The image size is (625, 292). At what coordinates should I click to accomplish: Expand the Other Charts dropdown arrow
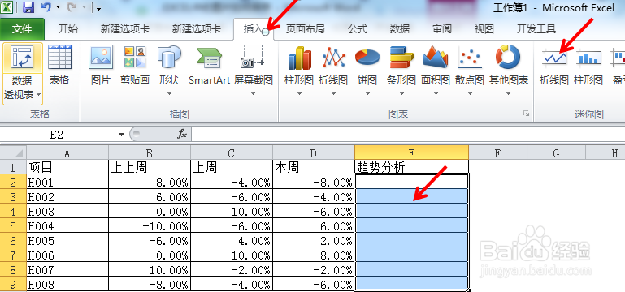point(509,94)
